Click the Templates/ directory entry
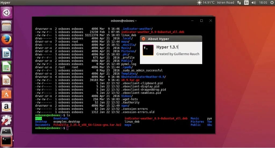The height and width of the screenshot is (148, 275). tap(129, 74)
